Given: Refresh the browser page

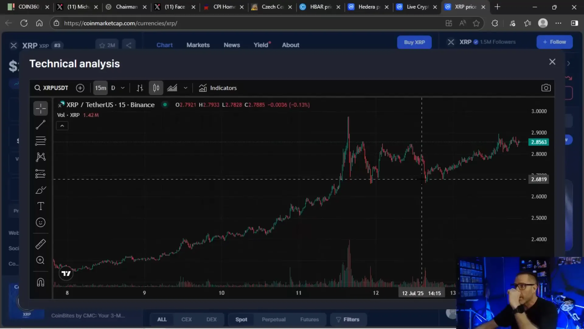Looking at the screenshot, I should click(x=24, y=23).
